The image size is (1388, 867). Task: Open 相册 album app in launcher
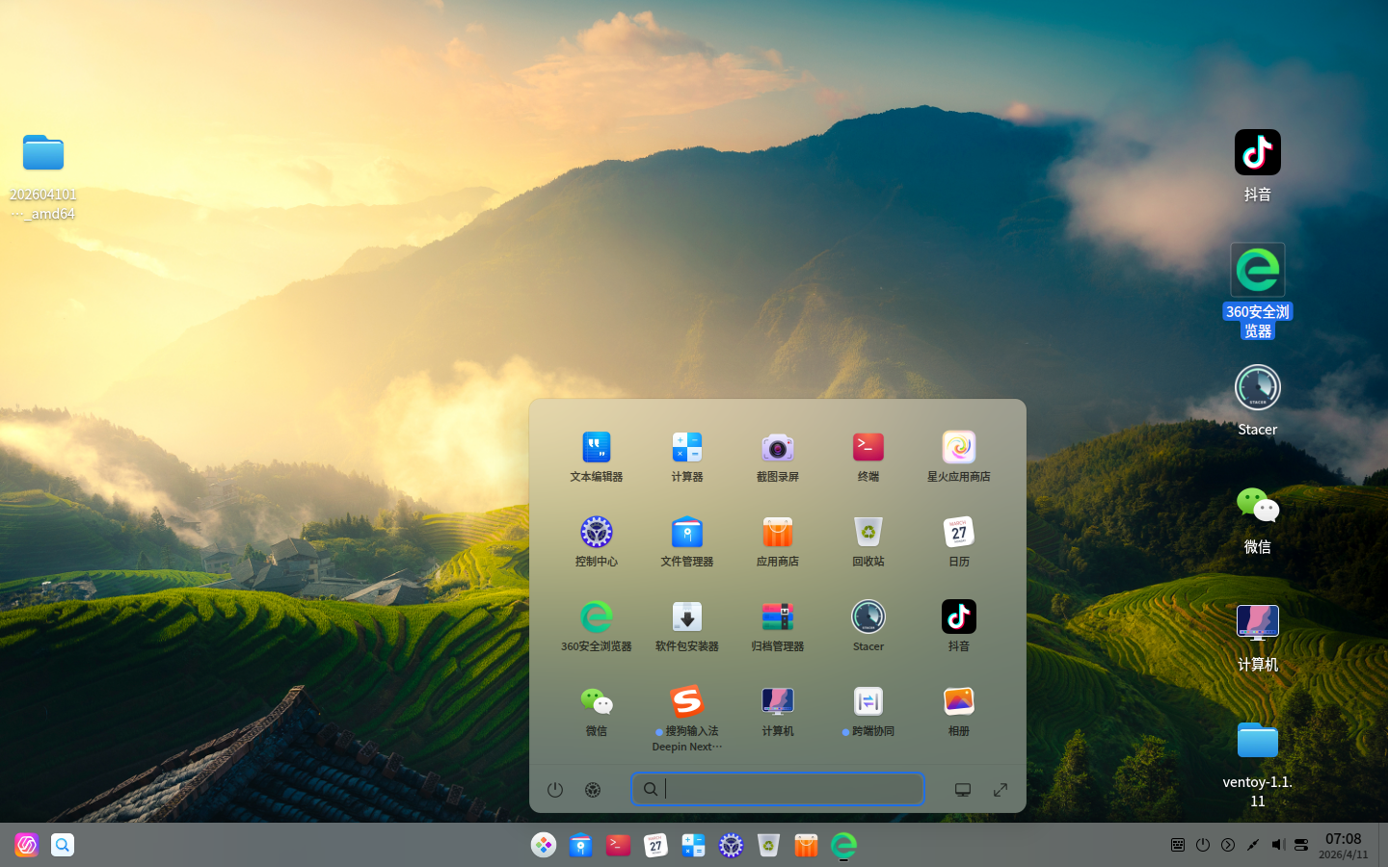pyautogui.click(x=958, y=702)
